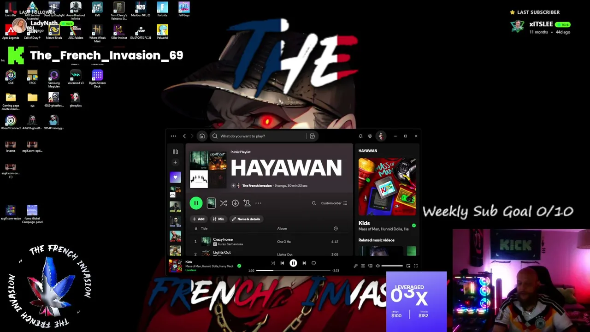Open Custom order sort dropdown

(334, 203)
